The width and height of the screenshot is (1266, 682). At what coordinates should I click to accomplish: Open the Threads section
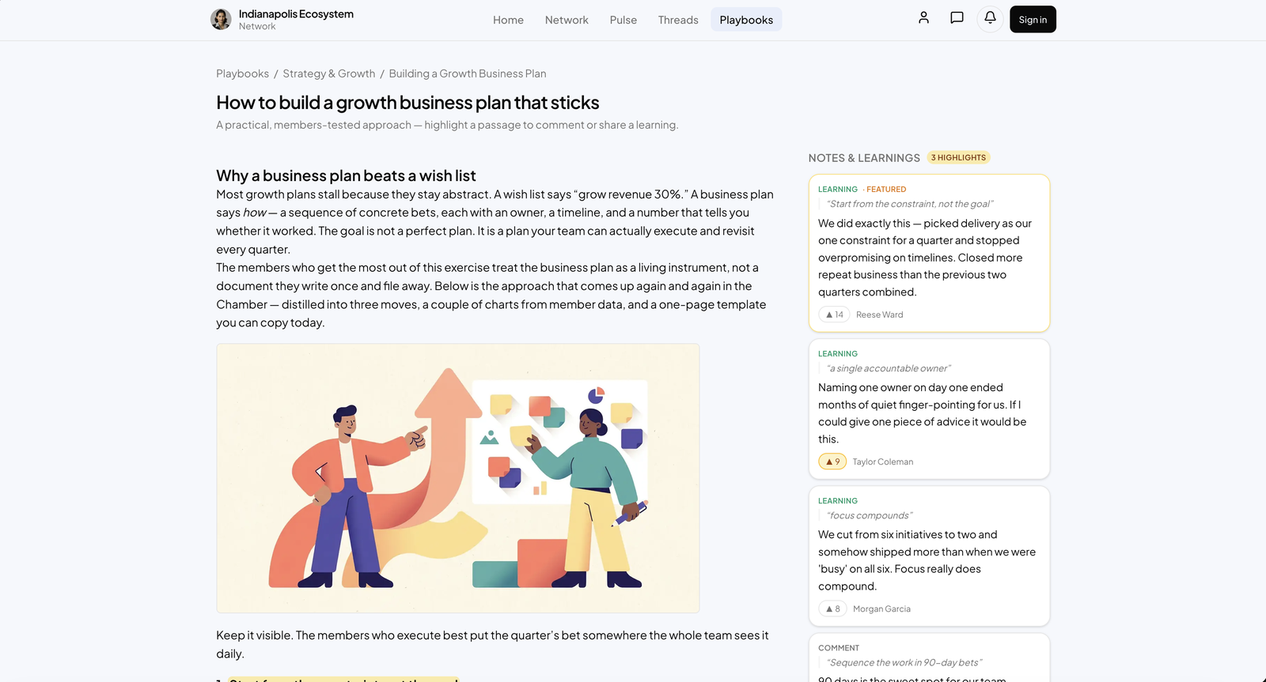coord(678,20)
